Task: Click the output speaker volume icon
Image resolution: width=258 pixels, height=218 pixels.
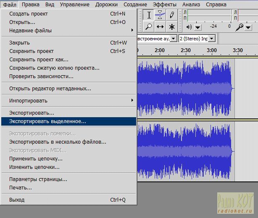Action: tap(189, 27)
